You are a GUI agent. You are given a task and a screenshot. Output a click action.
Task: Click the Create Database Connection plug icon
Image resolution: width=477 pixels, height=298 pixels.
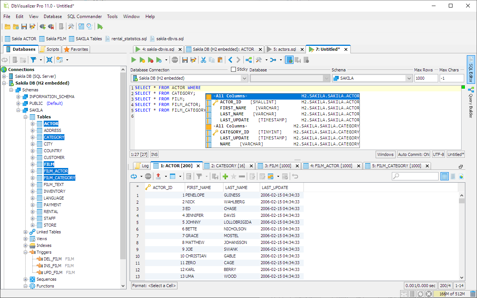43,26
